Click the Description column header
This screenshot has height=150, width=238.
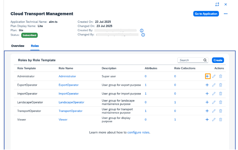click(x=109, y=68)
